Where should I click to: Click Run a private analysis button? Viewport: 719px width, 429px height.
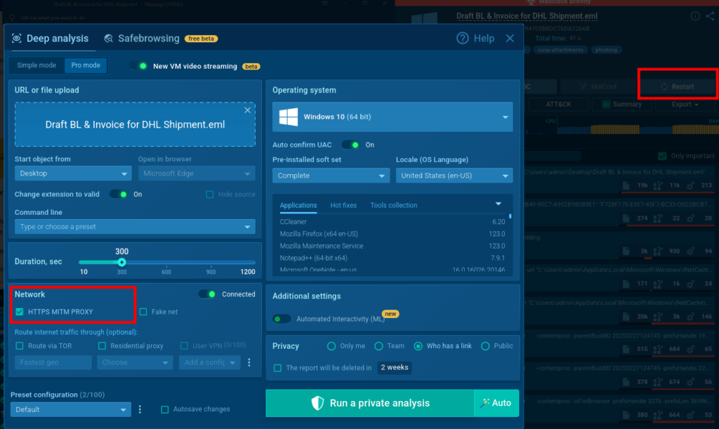click(370, 403)
